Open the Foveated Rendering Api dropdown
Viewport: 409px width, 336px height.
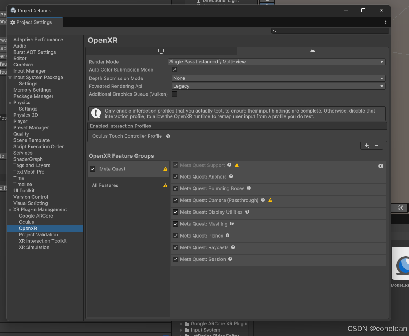point(277,86)
